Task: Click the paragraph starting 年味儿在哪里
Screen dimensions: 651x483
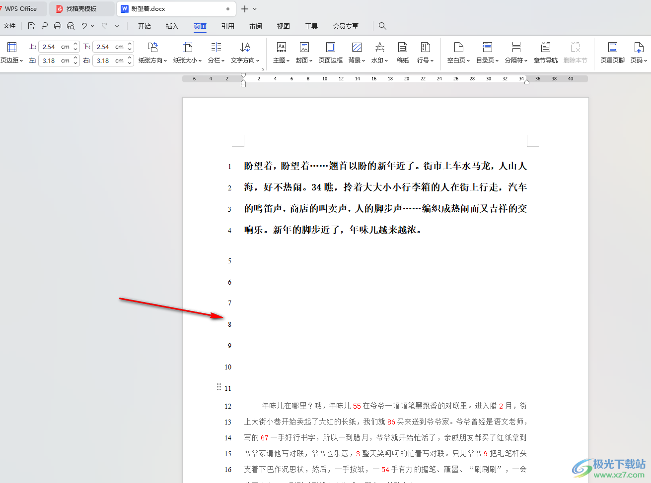Action: pos(385,437)
